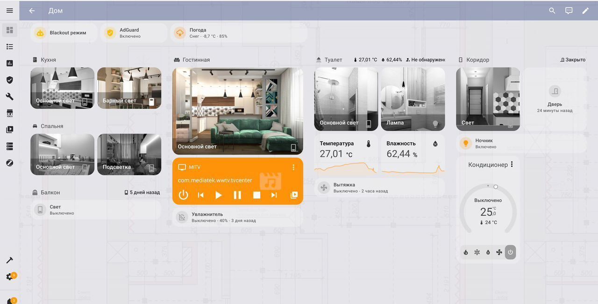Open HACS store icon in sidebar

coord(10,113)
